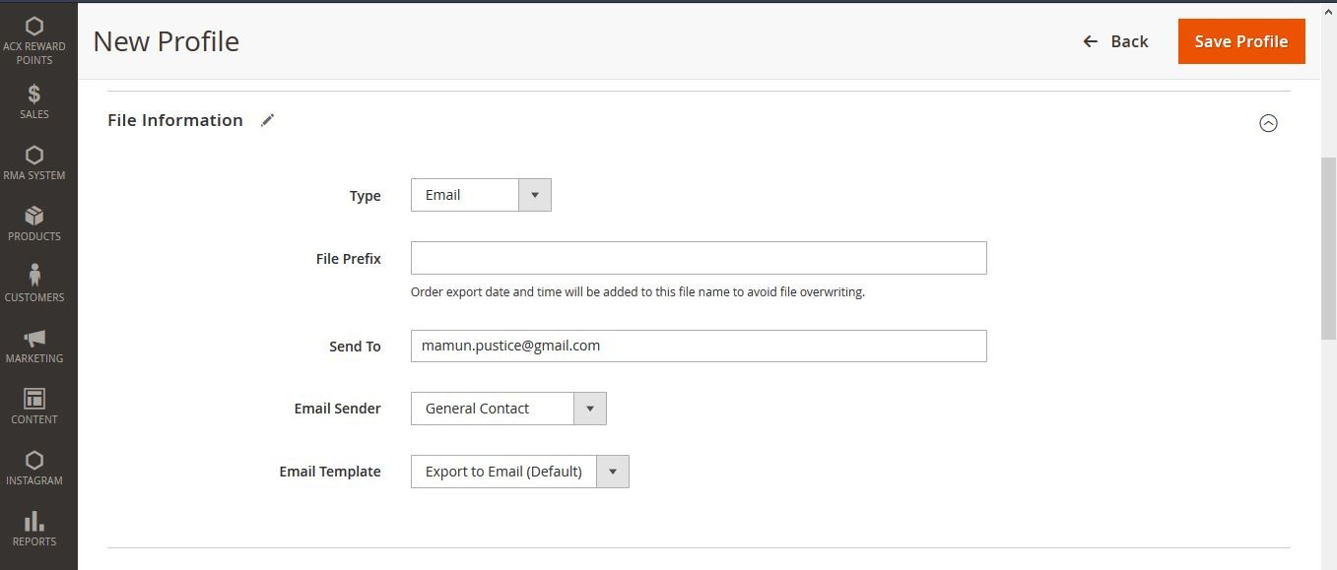1337x570 pixels.
Task: Click the Email Sender label
Action: [x=337, y=409]
